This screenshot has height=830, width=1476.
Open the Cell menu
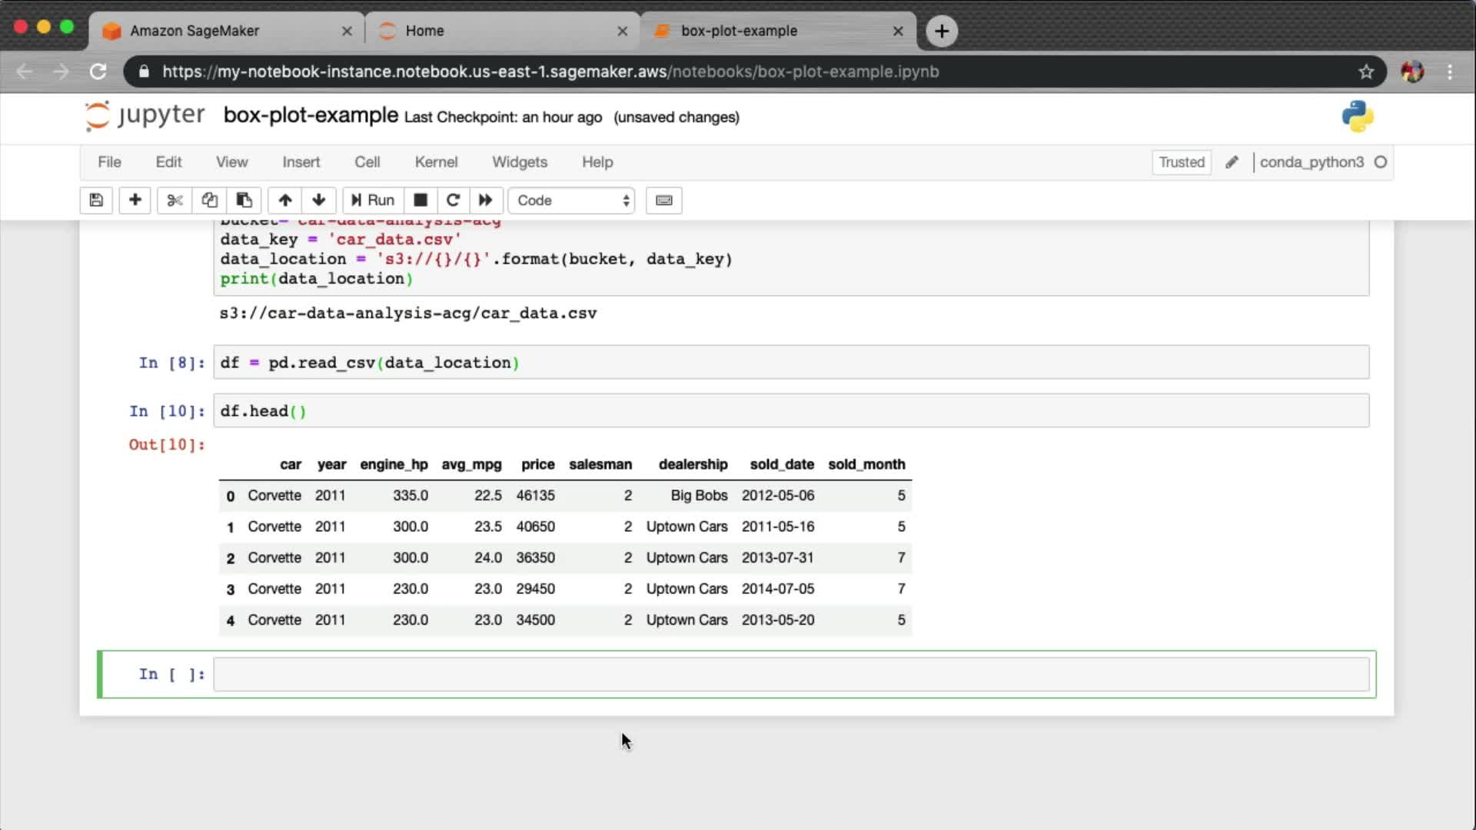click(367, 162)
